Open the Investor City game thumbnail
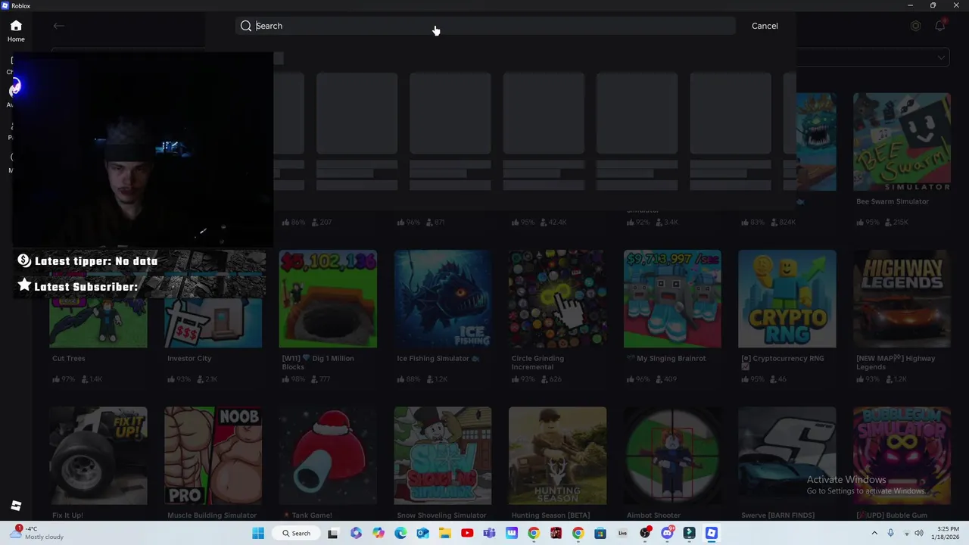 click(213, 322)
